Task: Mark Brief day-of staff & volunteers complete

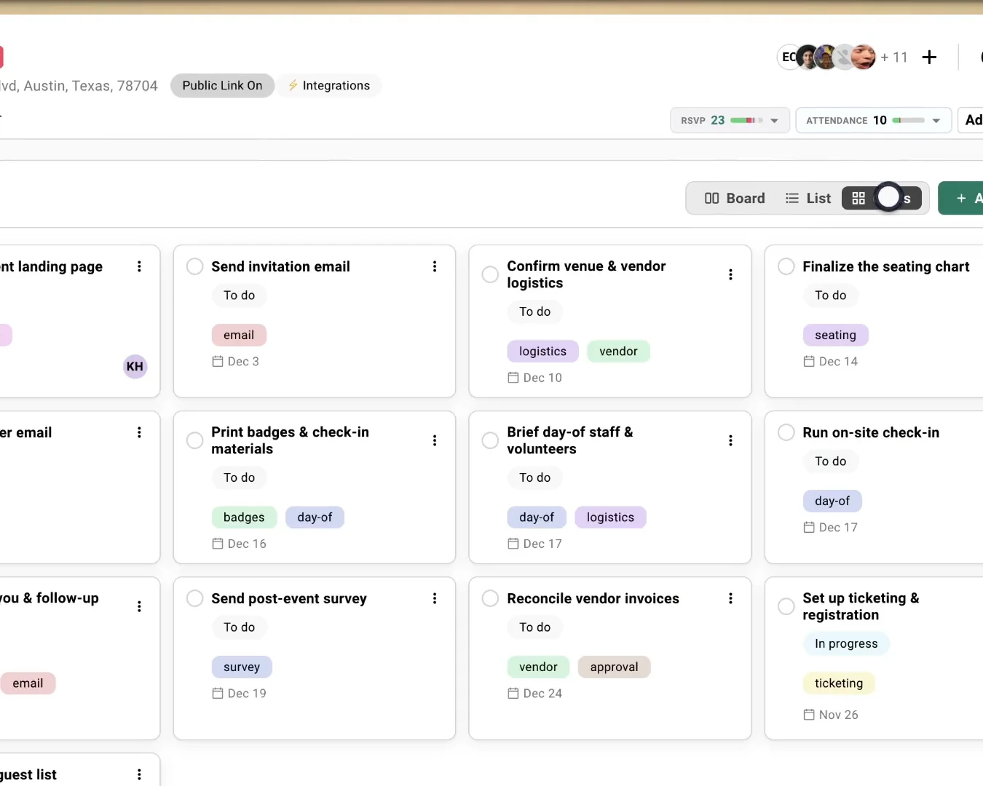Action: [490, 440]
